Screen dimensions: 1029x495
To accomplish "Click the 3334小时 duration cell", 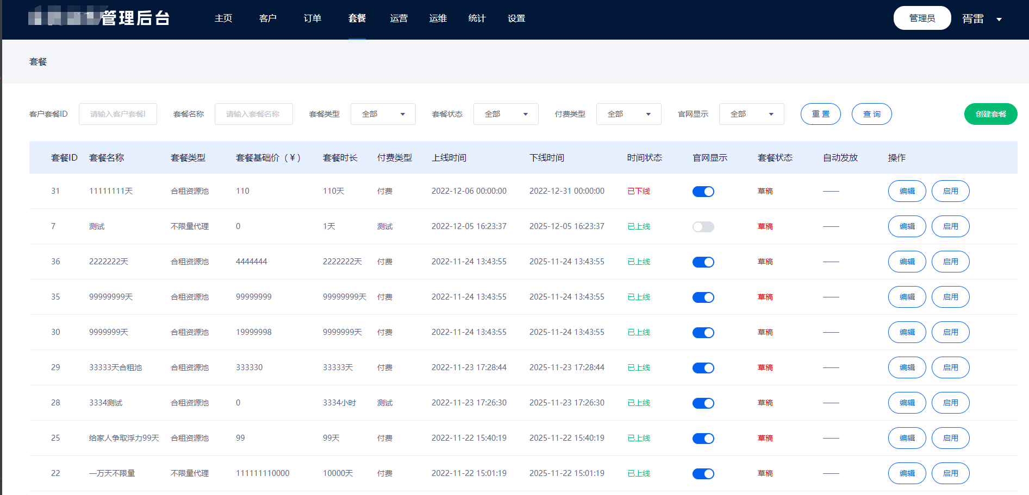I will pos(339,403).
